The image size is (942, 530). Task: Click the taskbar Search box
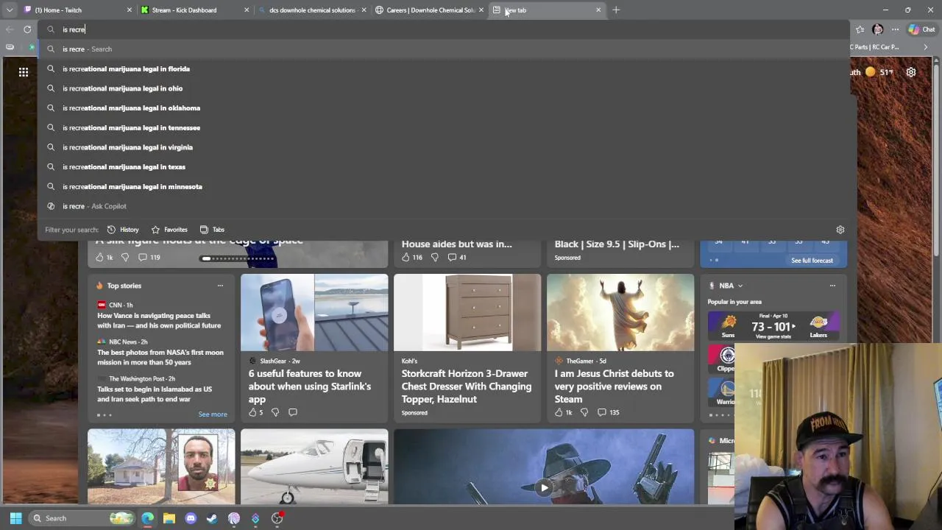tap(82, 518)
